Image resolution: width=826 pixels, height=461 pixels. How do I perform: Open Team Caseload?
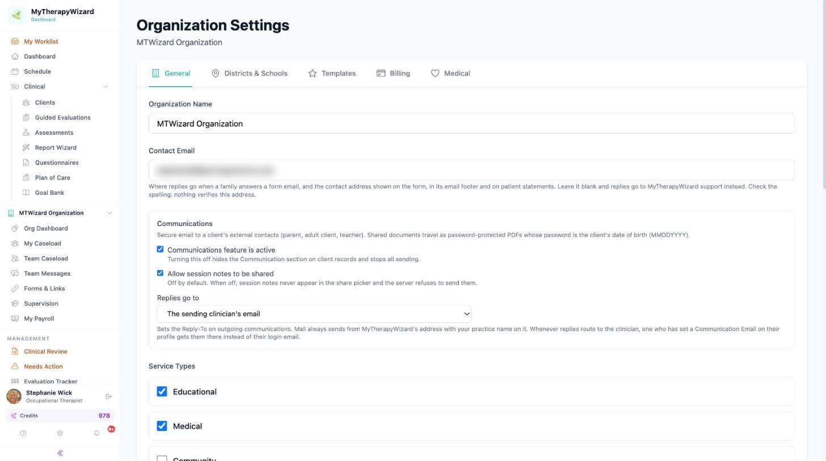pos(46,258)
